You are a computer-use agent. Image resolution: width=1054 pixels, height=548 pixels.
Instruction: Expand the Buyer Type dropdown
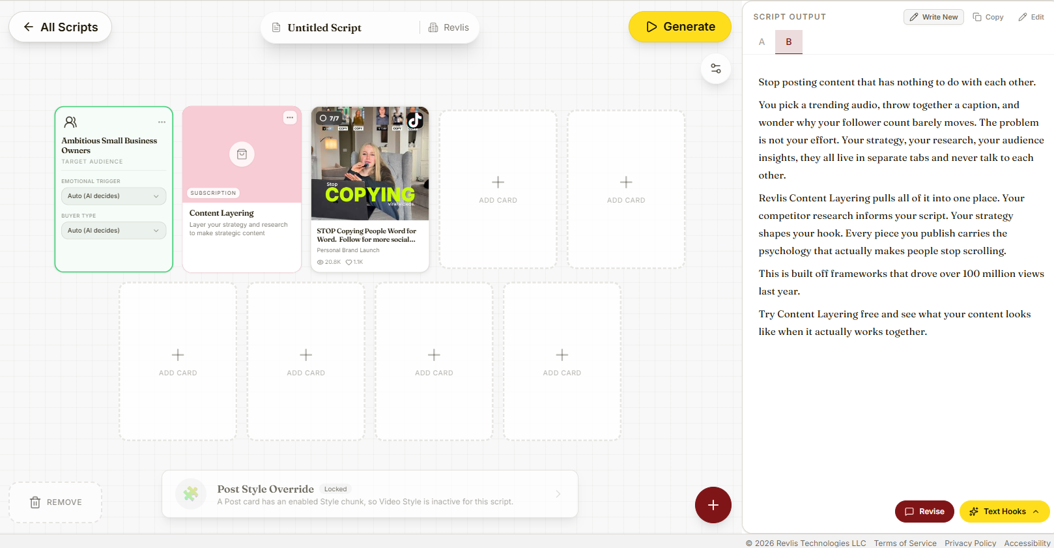tap(113, 231)
